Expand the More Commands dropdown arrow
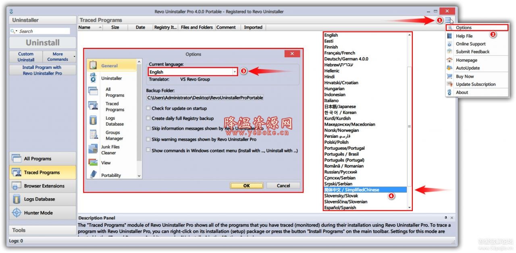Image resolution: width=516 pixels, height=253 pixels. pos(74,56)
